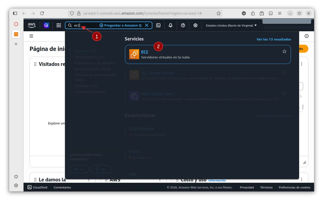Open CloudShell in the footer bar
Image resolution: width=323 pixels, height=201 pixels.
[x=37, y=187]
